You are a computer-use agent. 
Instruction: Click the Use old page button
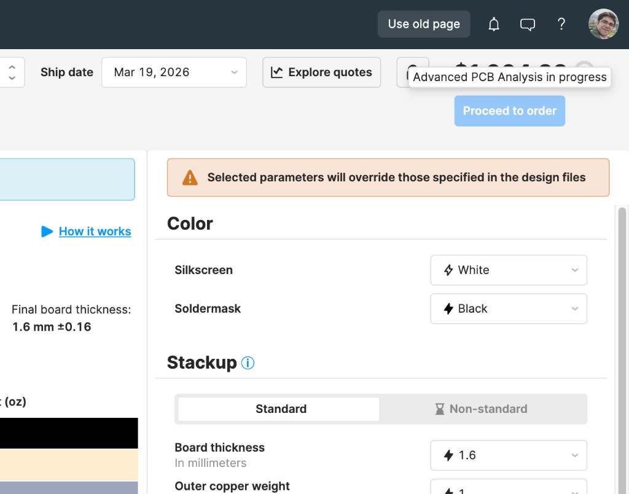423,24
